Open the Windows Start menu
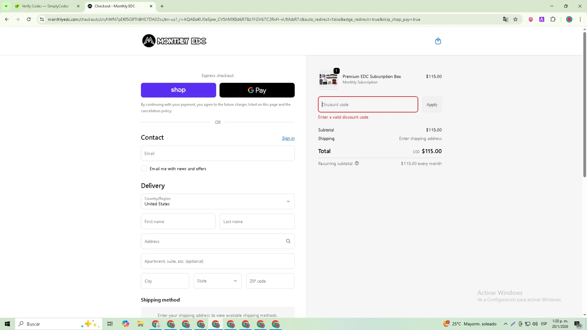Image resolution: width=587 pixels, height=330 pixels. 7,324
